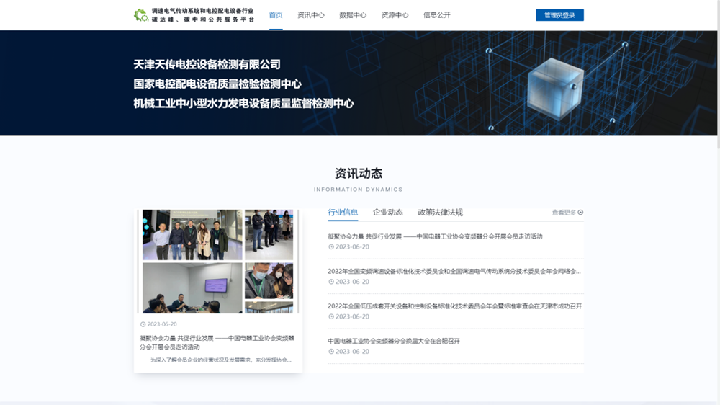Click the featured card summary text 为深入了解会员企业
The width and height of the screenshot is (720, 405).
(220, 360)
